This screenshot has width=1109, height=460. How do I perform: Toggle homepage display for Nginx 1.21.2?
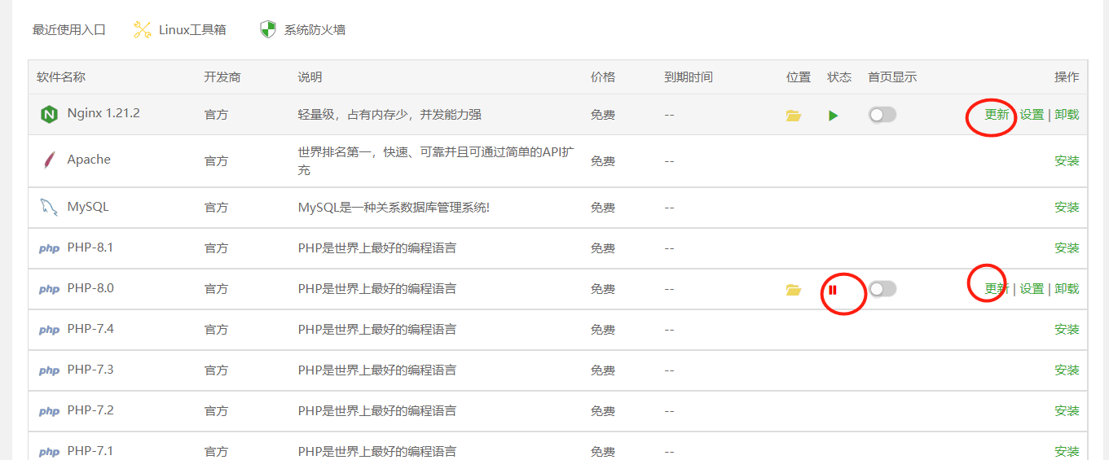pyautogui.click(x=882, y=115)
